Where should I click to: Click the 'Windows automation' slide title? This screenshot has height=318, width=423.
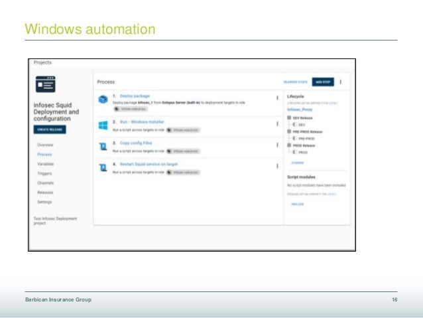(x=90, y=29)
